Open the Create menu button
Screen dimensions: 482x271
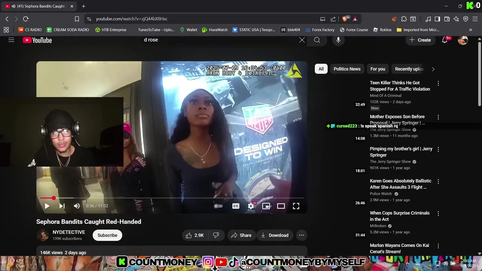[x=420, y=40]
